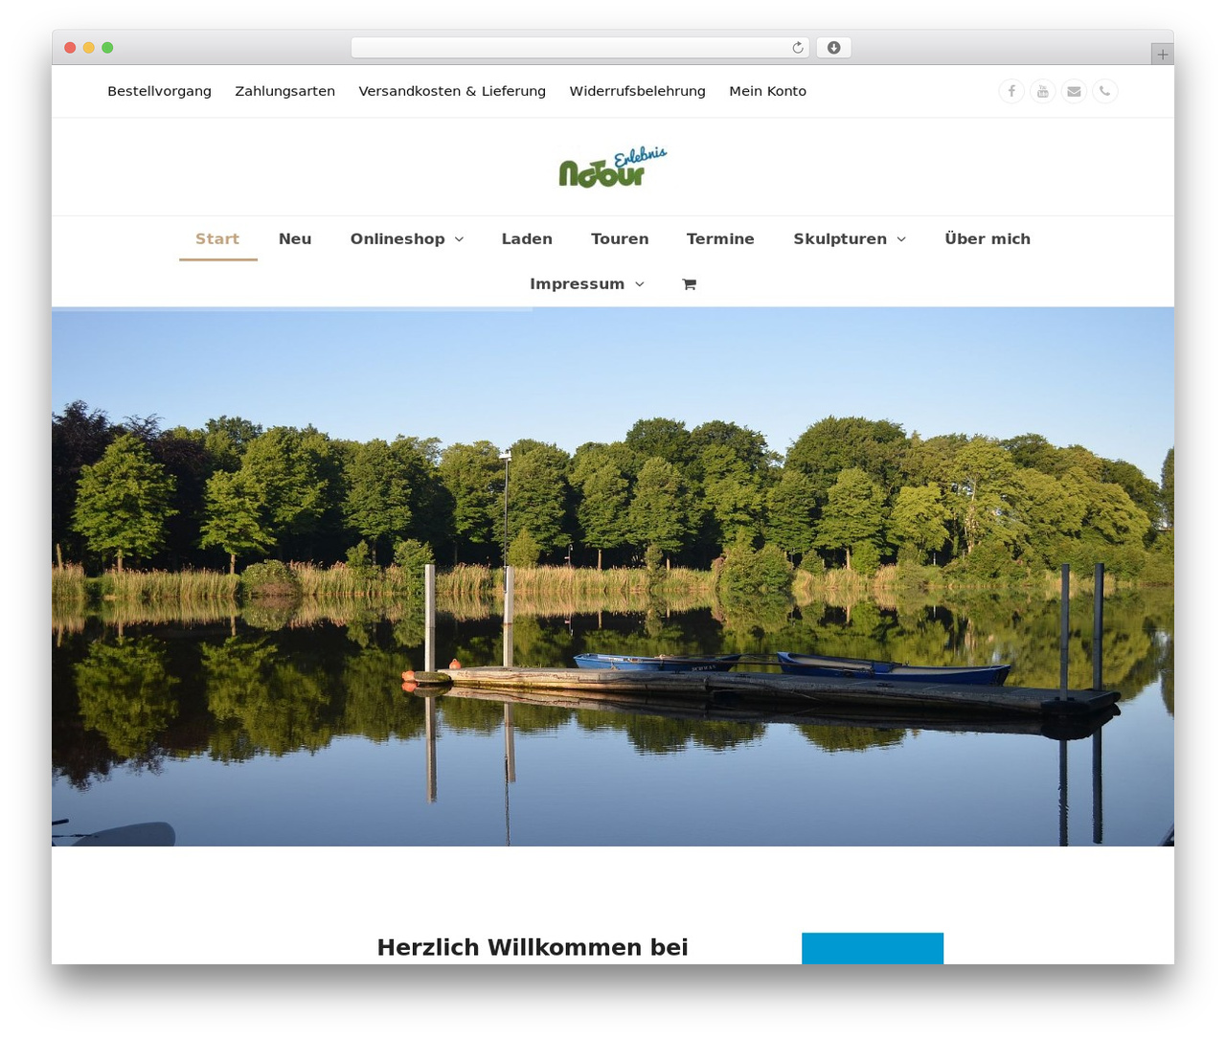Open the shopping cart icon
The height and width of the screenshot is (1038, 1226).
(689, 284)
